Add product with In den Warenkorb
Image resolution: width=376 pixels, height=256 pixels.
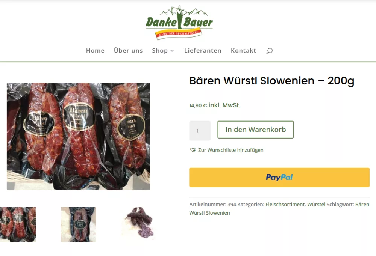pos(255,130)
